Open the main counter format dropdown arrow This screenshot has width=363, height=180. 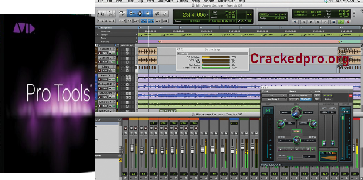208,14
